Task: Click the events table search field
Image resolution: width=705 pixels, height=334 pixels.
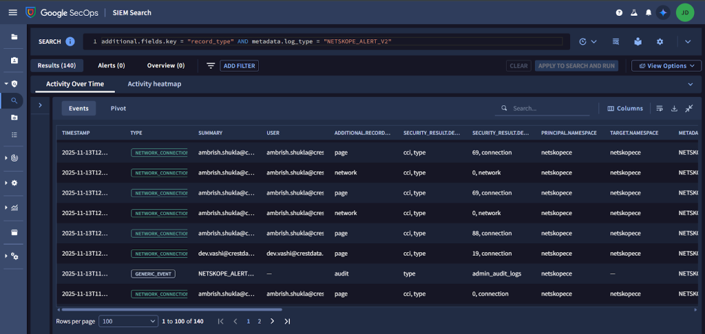Action: pyautogui.click(x=544, y=109)
